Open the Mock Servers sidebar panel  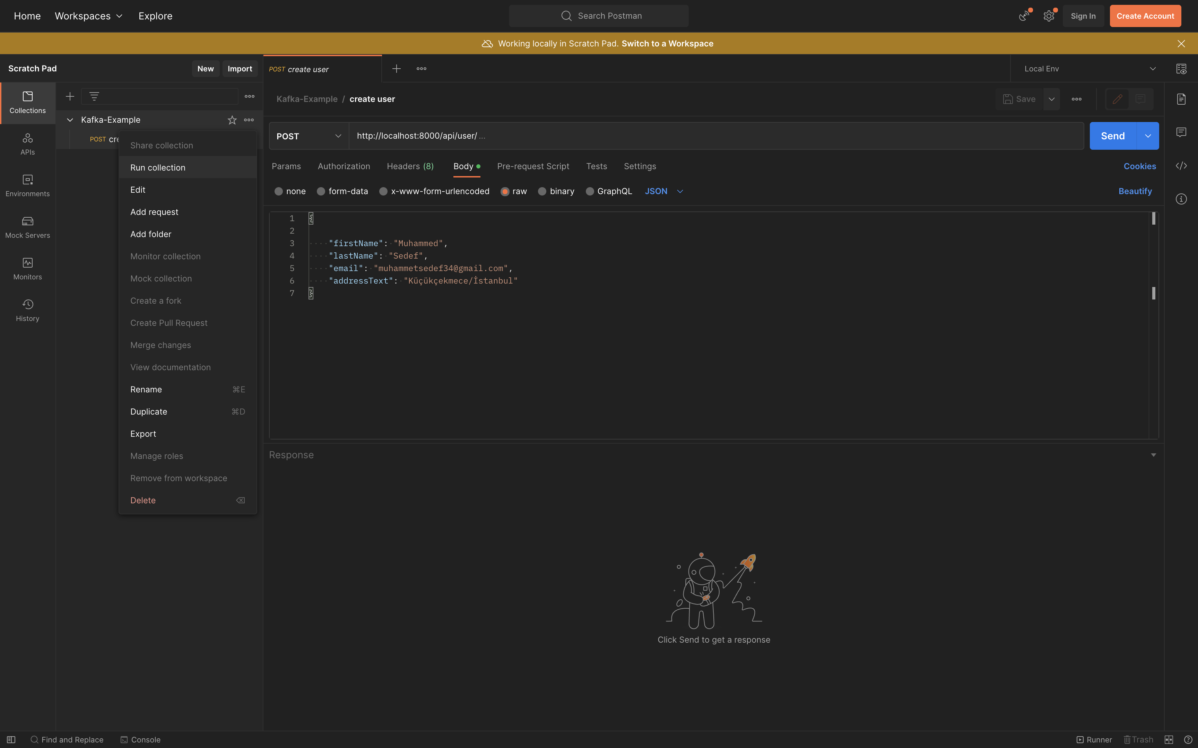click(28, 227)
